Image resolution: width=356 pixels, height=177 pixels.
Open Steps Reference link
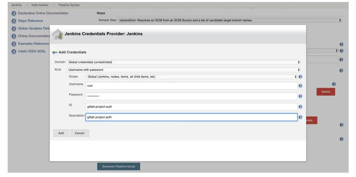30,21
